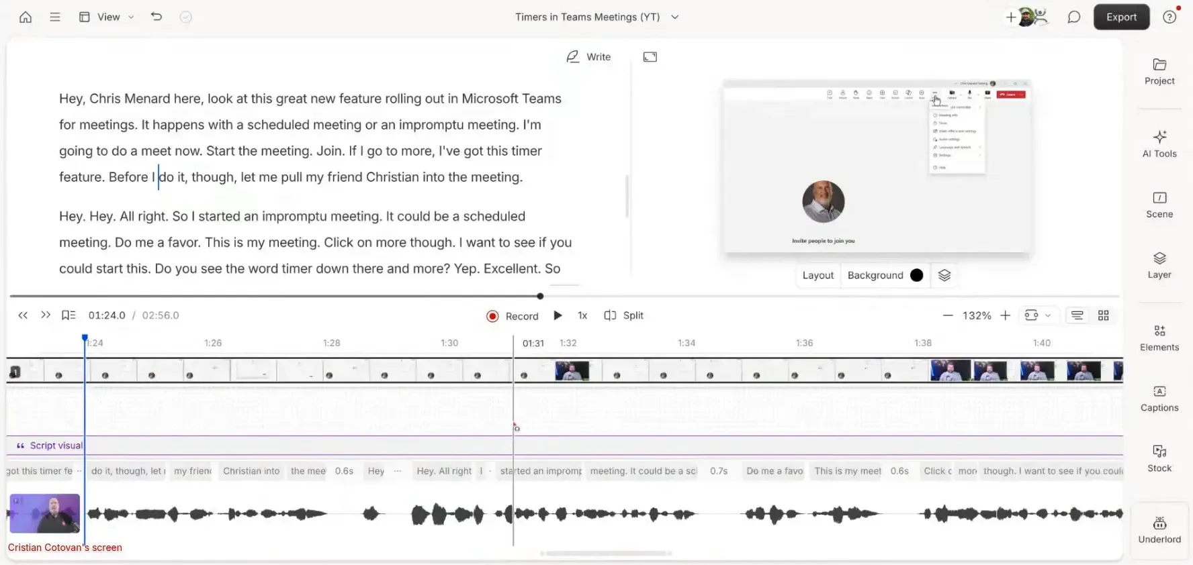
Task: Click the bookmark markers icon
Action: click(69, 315)
